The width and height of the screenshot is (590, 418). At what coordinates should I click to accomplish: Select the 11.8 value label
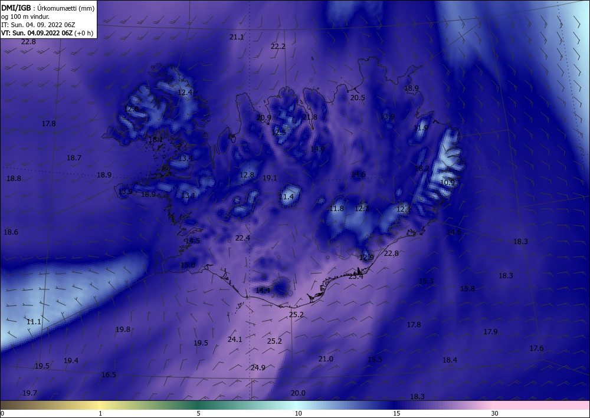point(337,208)
